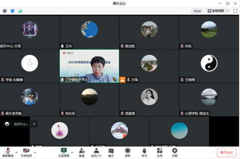Viewport: 240px width, 159px height.
Task: Click the heart-hands avatar in bottom row
Action: pos(120,131)
